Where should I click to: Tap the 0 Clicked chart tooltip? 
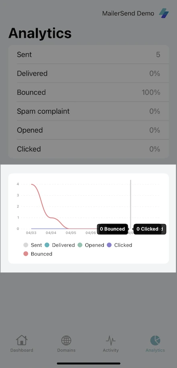(x=147, y=229)
